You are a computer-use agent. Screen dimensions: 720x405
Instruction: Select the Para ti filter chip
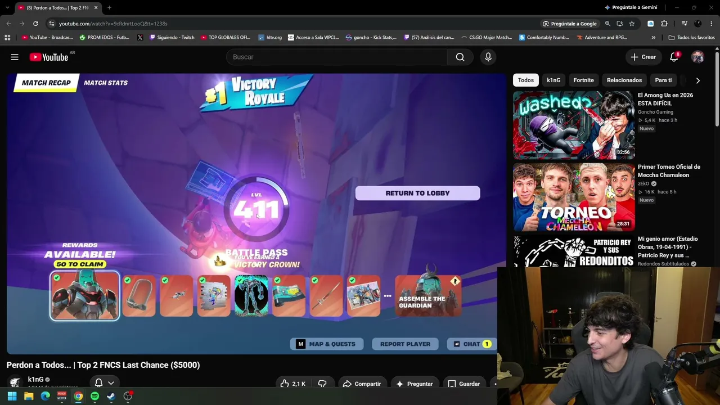click(663, 80)
